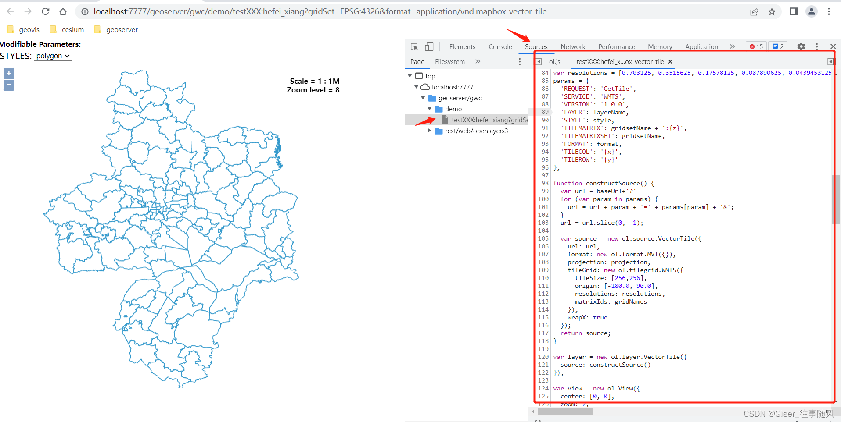Toggle the browser side panel
This screenshot has height=422, width=841.
(793, 11)
